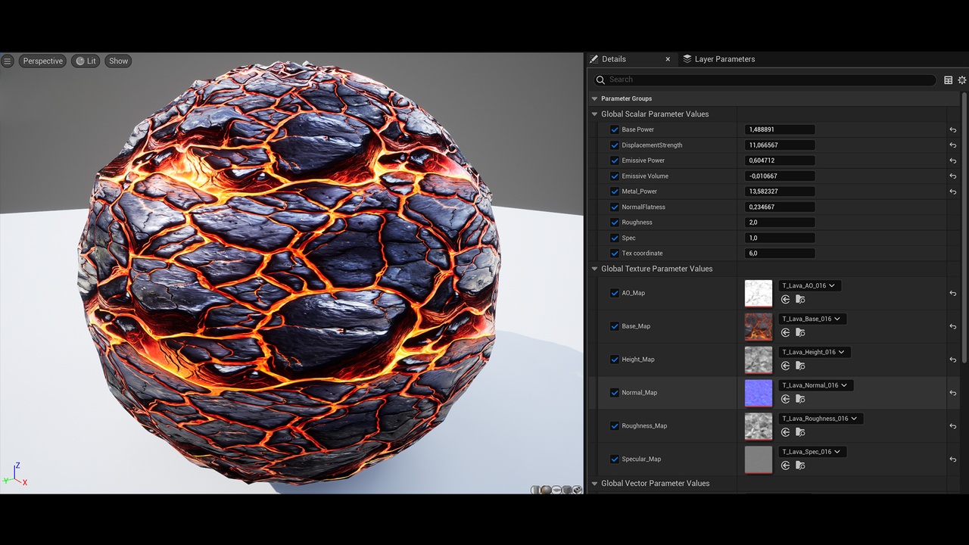Switch to the Layer Parameters tab

click(718, 59)
